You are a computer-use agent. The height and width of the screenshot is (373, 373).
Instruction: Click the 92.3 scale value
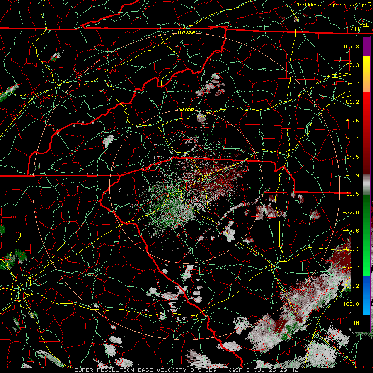353,65
